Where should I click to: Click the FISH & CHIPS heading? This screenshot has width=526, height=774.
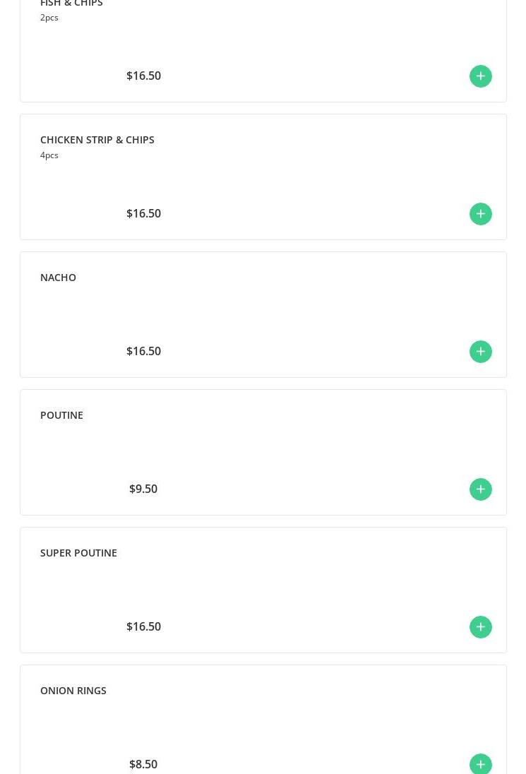[71, 3]
